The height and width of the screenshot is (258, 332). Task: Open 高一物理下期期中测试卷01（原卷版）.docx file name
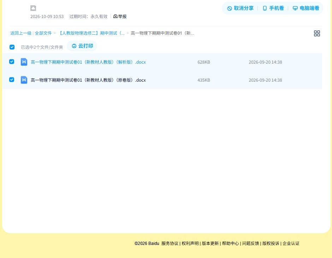pyautogui.click(x=88, y=80)
